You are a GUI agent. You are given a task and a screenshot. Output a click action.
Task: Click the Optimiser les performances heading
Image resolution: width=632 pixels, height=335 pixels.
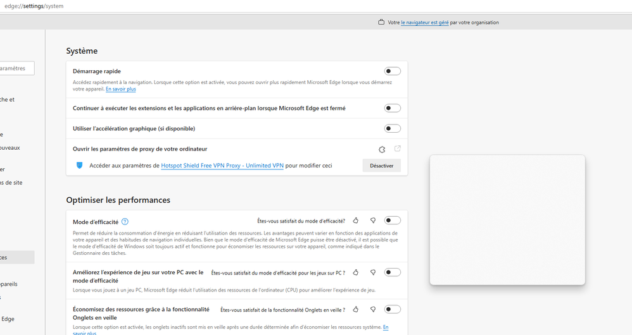118,200
